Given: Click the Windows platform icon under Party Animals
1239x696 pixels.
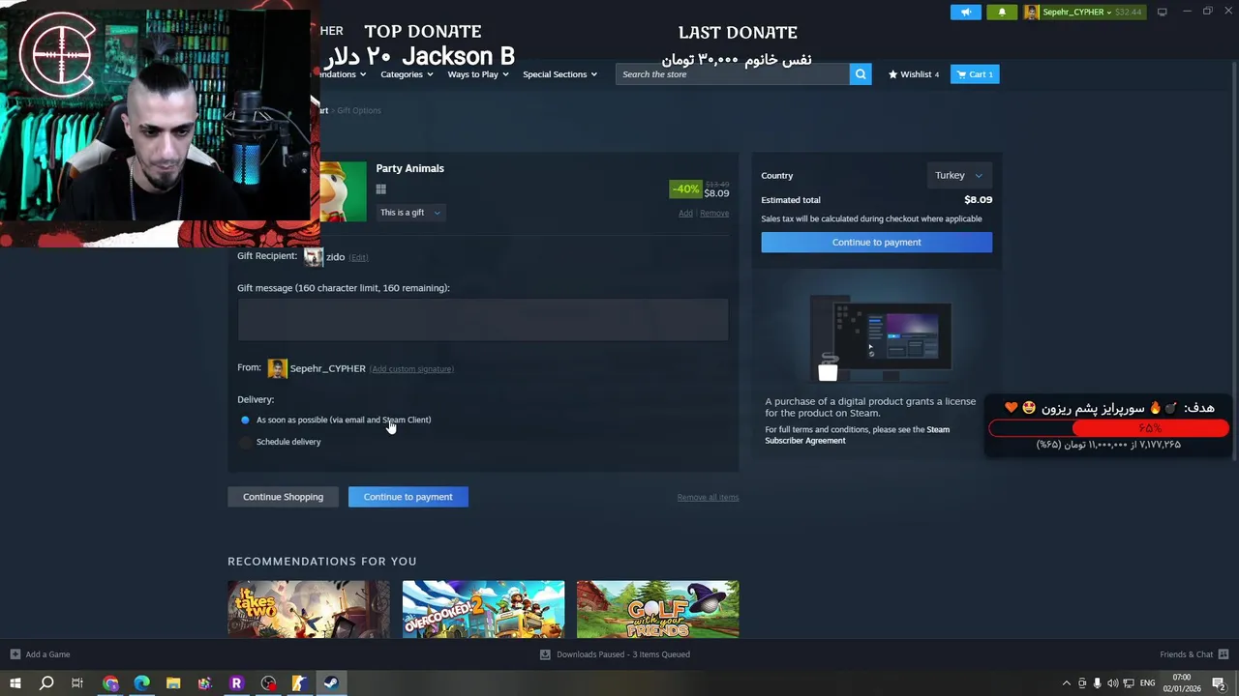Looking at the screenshot, I should click(x=380, y=189).
